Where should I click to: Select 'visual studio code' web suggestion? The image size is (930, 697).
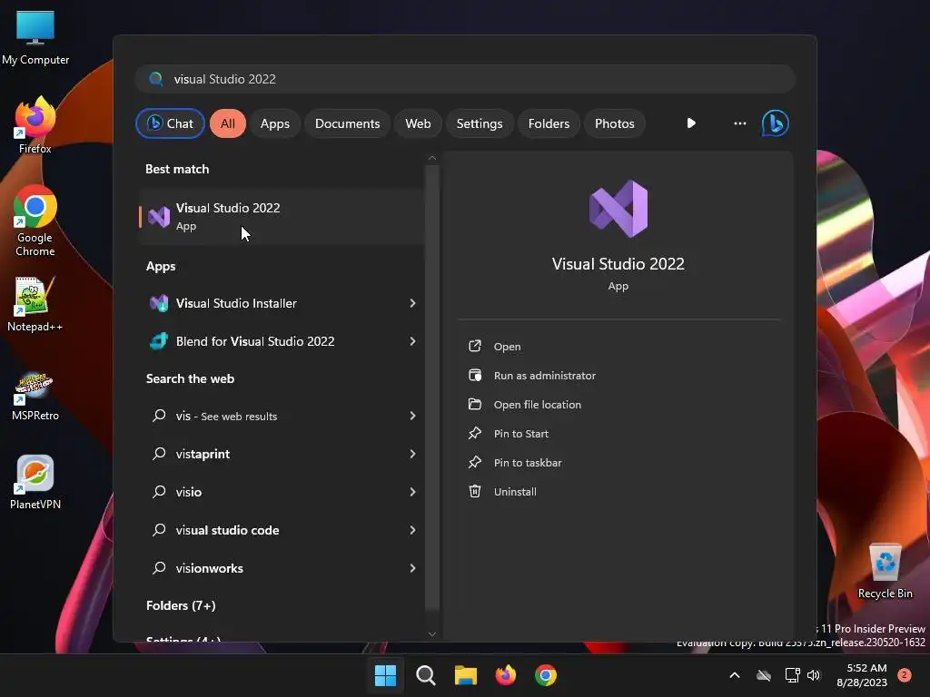[x=282, y=530]
